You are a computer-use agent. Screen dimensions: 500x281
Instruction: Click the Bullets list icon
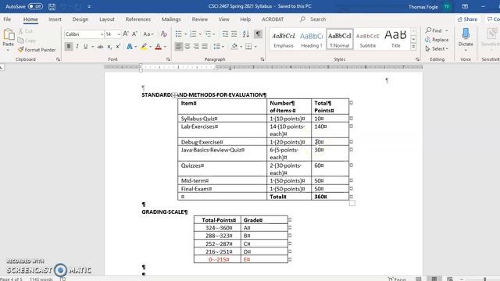pos(179,34)
